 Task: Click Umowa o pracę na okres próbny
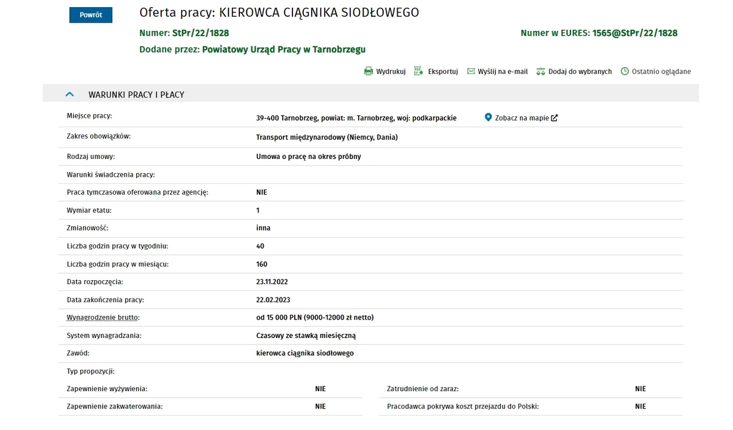pos(309,156)
